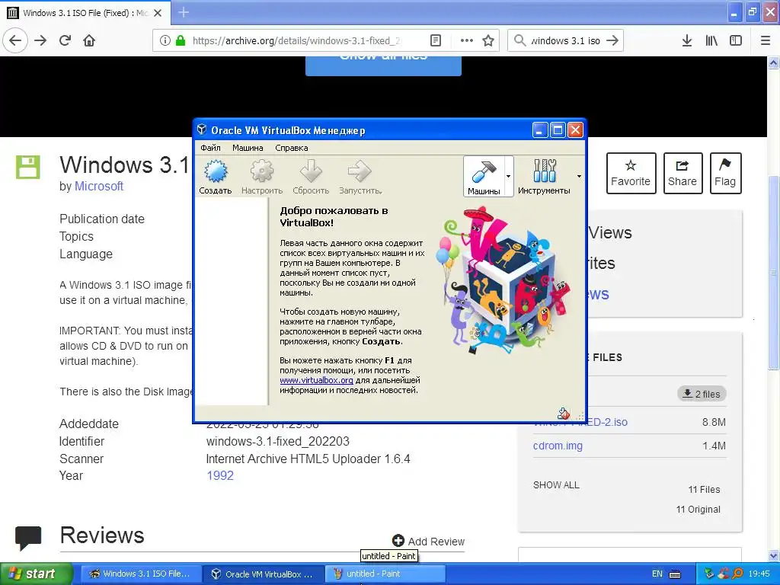
Task: Click the scrollbar down arrow
Action: (773, 556)
